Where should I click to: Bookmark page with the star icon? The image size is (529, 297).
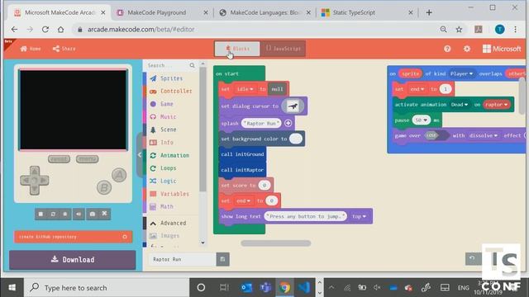pos(459,30)
